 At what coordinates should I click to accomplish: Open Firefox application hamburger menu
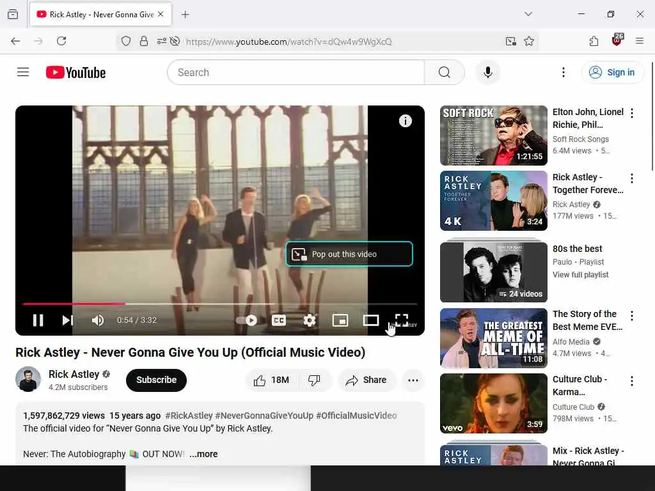tap(639, 41)
